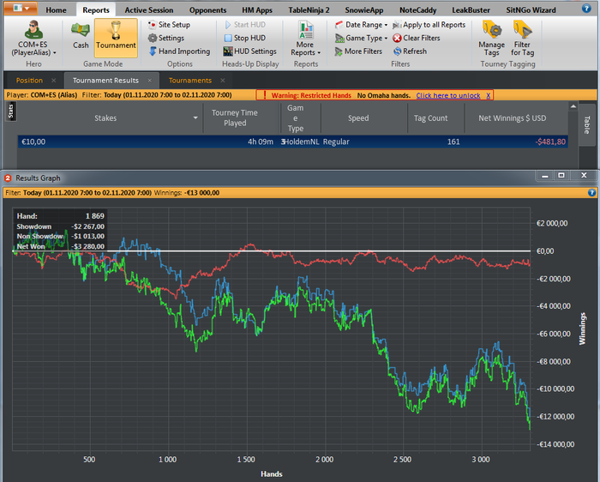Select the €10,00 stakes row
Viewport: 600px width, 482px height.
[x=293, y=142]
